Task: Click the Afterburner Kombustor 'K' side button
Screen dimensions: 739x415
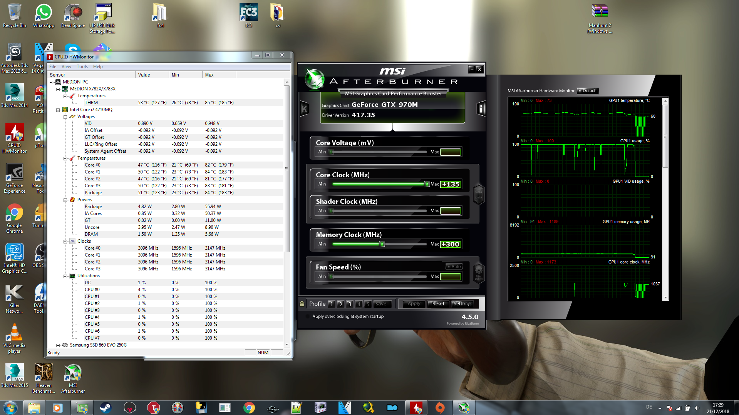Action: point(304,109)
